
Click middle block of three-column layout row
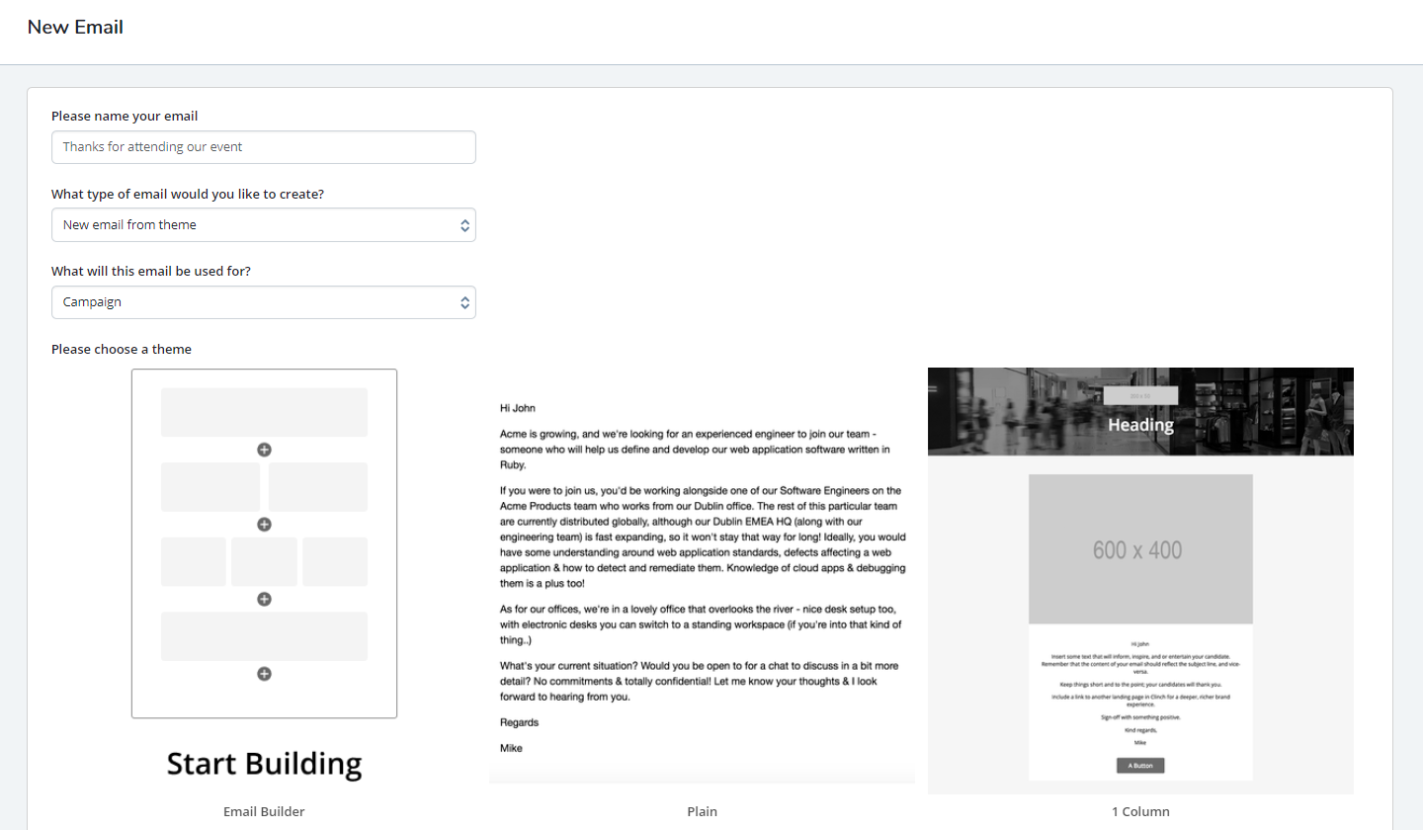pyautogui.click(x=264, y=561)
